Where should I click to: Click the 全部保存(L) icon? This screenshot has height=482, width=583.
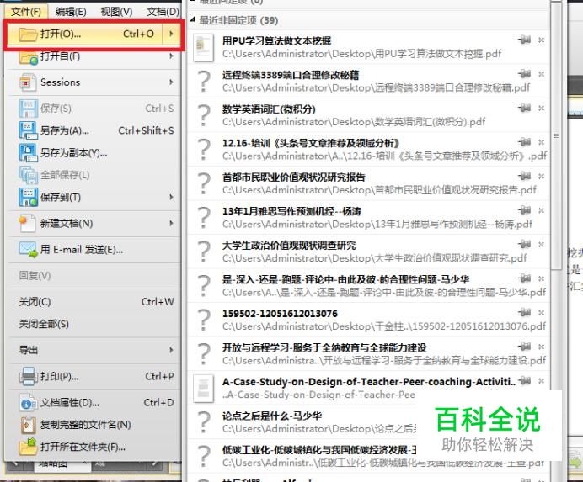coord(29,175)
